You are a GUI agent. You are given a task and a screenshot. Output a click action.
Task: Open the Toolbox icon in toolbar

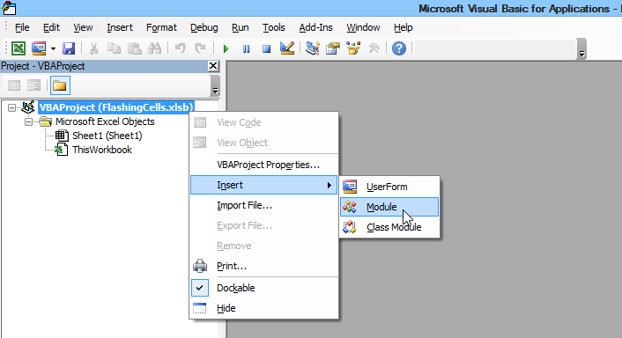click(374, 48)
